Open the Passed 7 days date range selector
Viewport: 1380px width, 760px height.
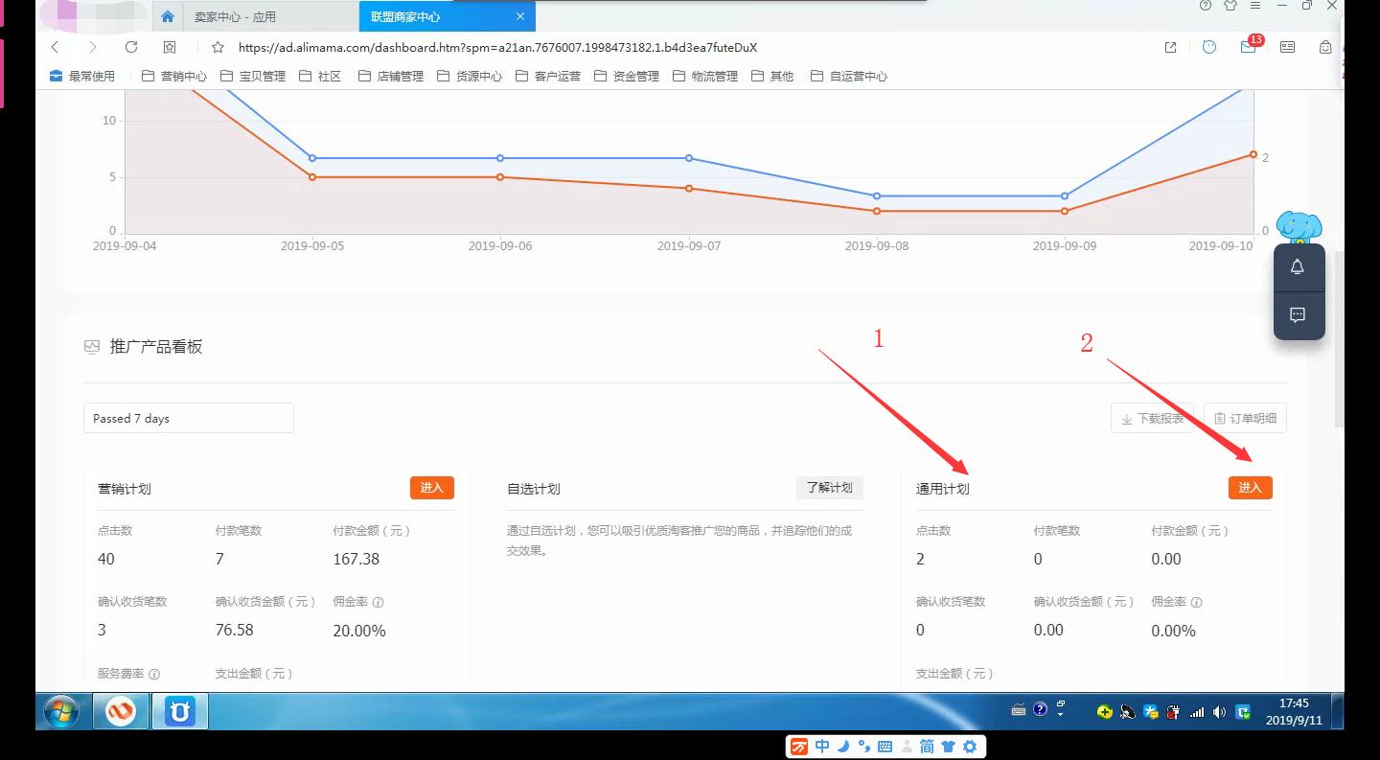point(188,418)
